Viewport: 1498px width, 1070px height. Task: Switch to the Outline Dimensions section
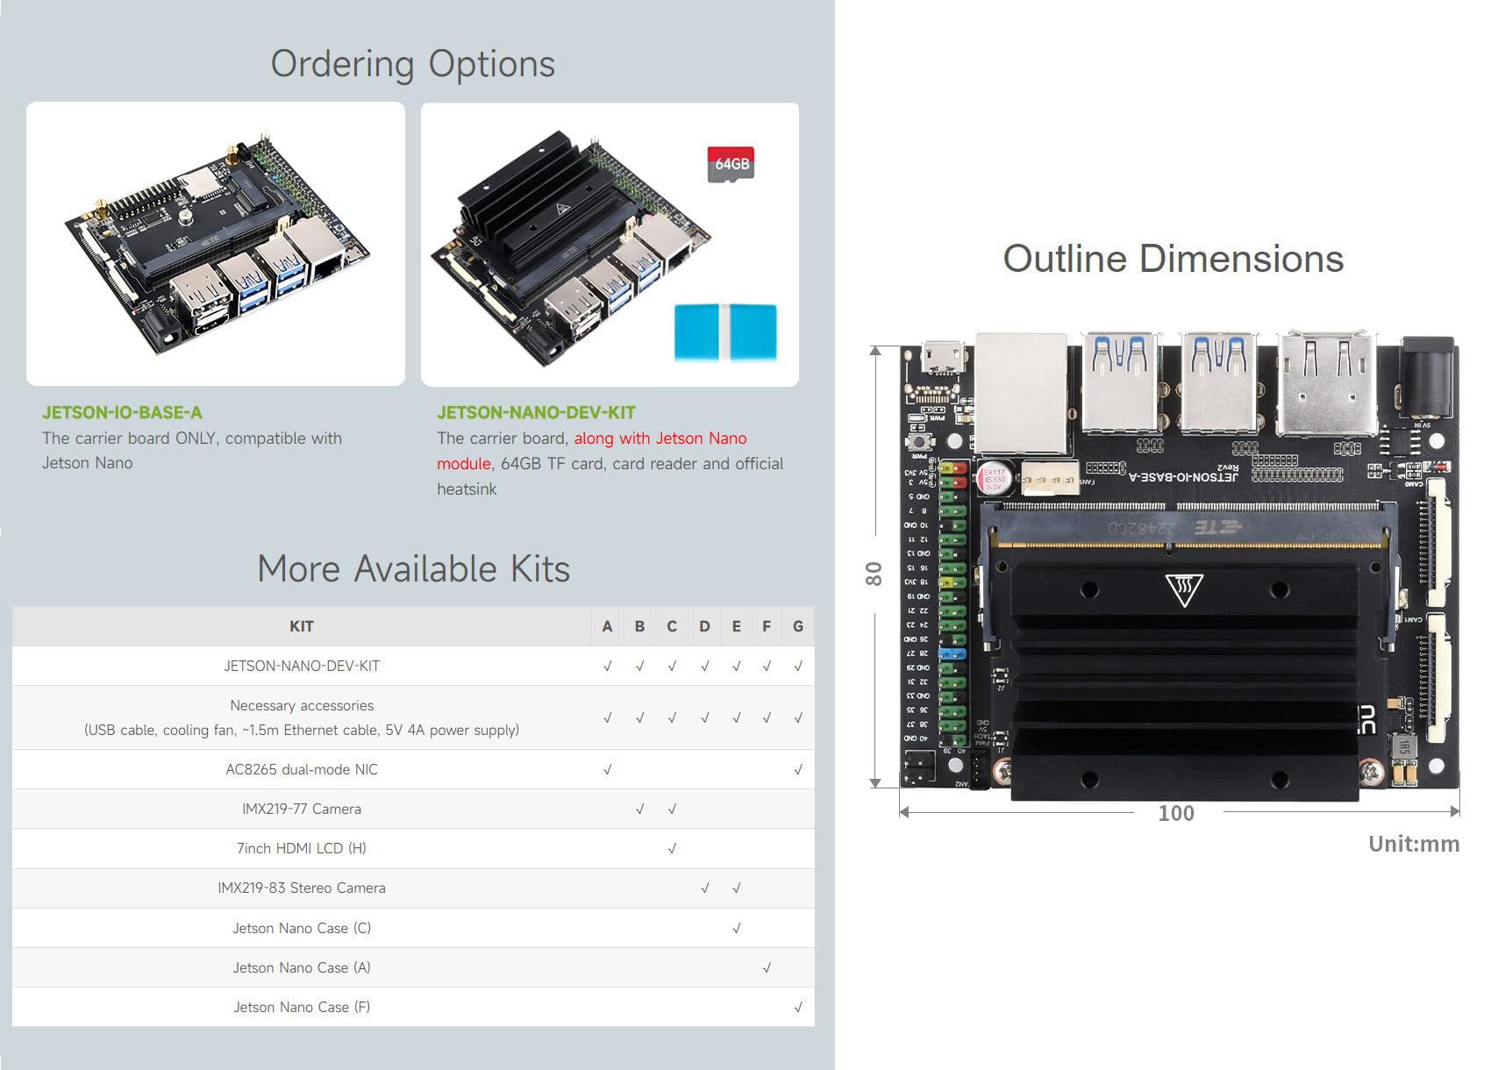tap(1174, 258)
